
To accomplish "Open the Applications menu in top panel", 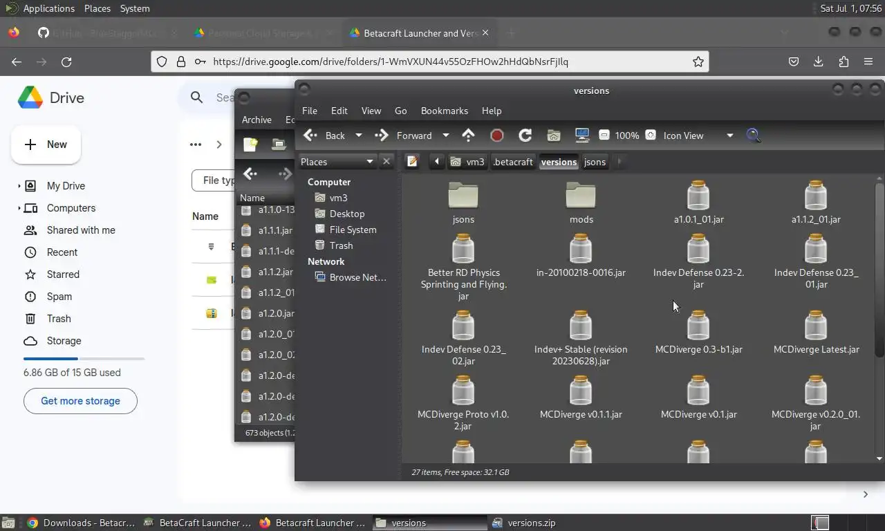I will (x=48, y=8).
